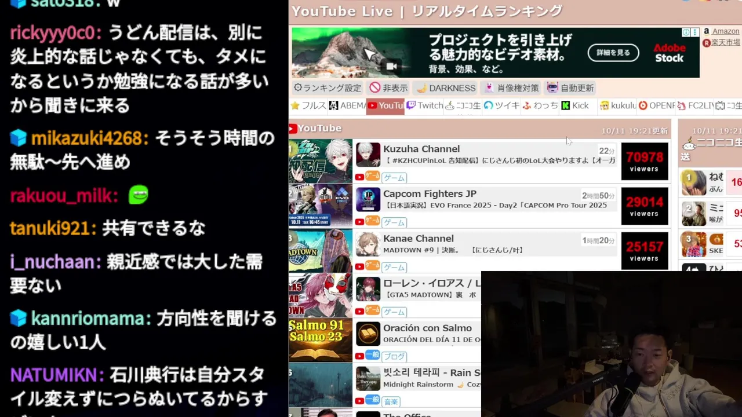Click the ad info icon

pyautogui.click(x=686, y=32)
